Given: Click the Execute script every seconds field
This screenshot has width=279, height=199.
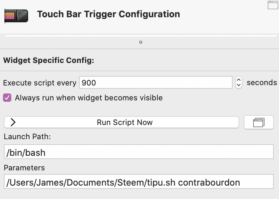Looking at the screenshot, I should point(155,82).
